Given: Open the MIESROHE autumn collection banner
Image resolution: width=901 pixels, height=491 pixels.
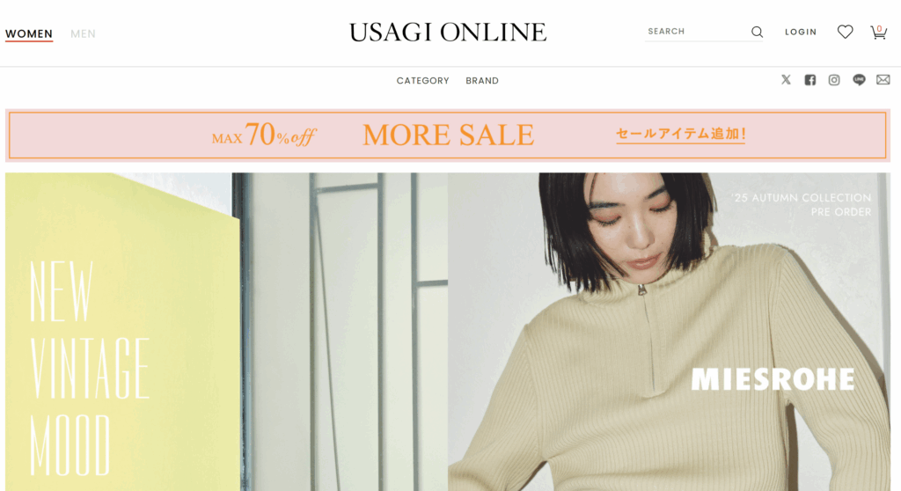Looking at the screenshot, I should (x=669, y=332).
